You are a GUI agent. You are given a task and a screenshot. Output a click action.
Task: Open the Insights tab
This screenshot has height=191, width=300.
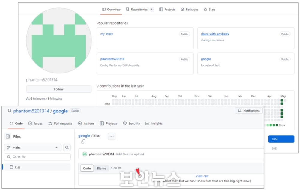pos(154,124)
